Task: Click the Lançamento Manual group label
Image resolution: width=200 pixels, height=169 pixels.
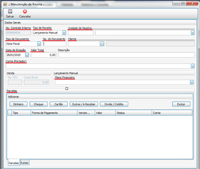Action: click(x=66, y=73)
